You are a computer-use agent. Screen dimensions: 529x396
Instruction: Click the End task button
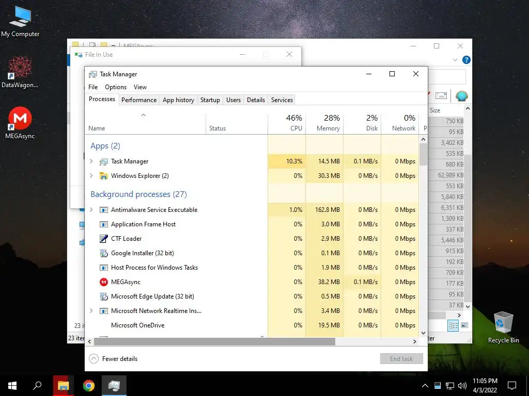pyautogui.click(x=401, y=359)
